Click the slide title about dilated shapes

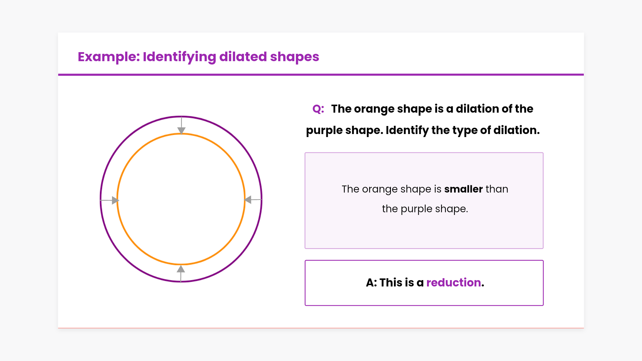[x=198, y=57]
